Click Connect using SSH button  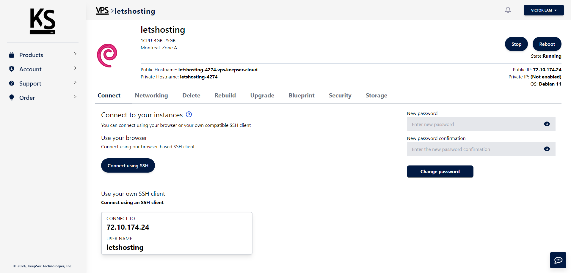128,165
